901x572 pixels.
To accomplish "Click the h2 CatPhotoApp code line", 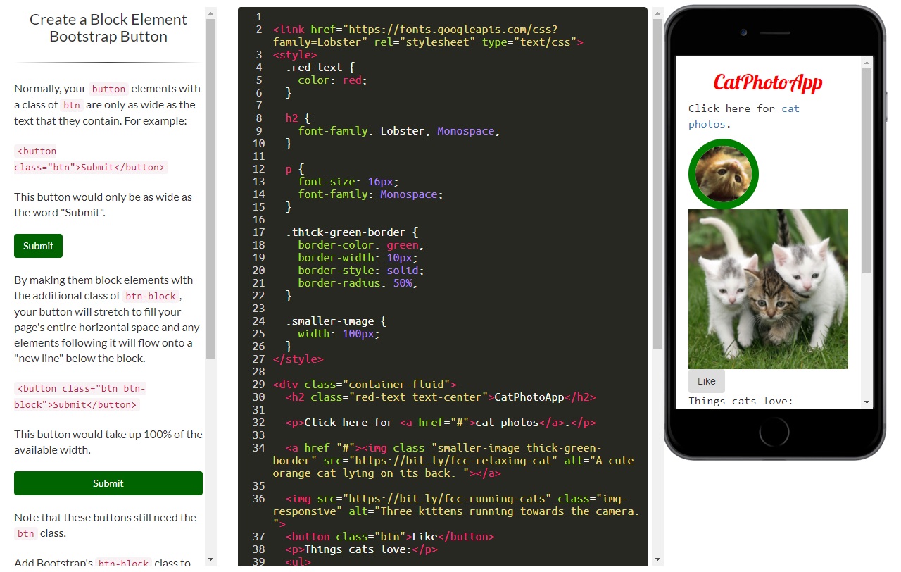I will (x=441, y=397).
